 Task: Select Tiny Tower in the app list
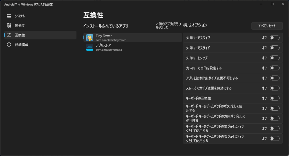point(133,37)
